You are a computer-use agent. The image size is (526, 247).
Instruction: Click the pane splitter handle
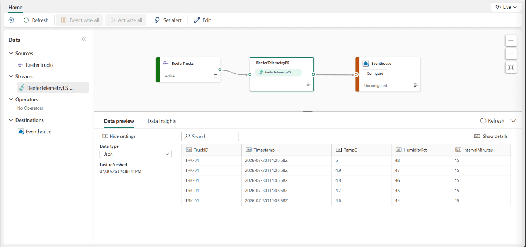[x=308, y=111]
